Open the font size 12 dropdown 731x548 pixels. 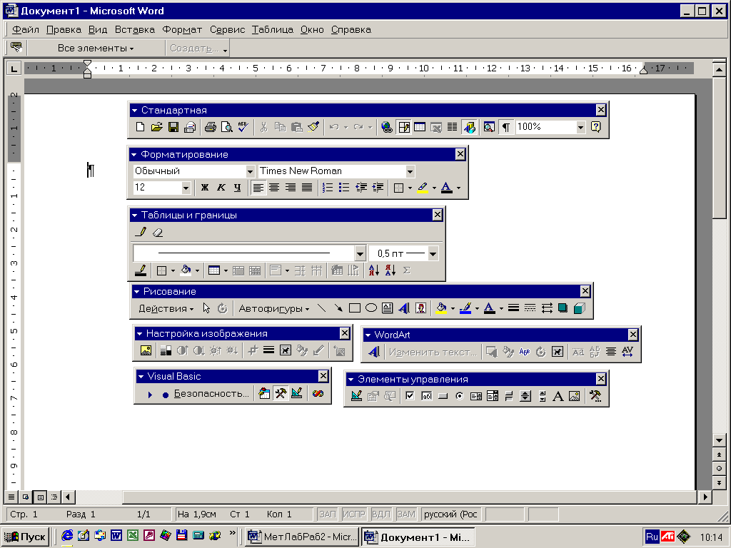point(186,188)
